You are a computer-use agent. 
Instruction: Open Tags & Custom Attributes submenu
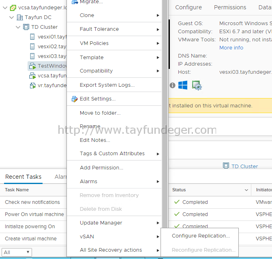click(114, 154)
